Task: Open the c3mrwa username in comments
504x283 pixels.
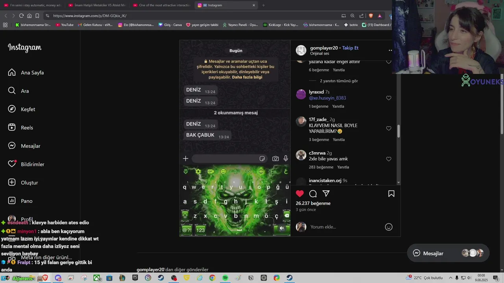Action: tap(317, 153)
